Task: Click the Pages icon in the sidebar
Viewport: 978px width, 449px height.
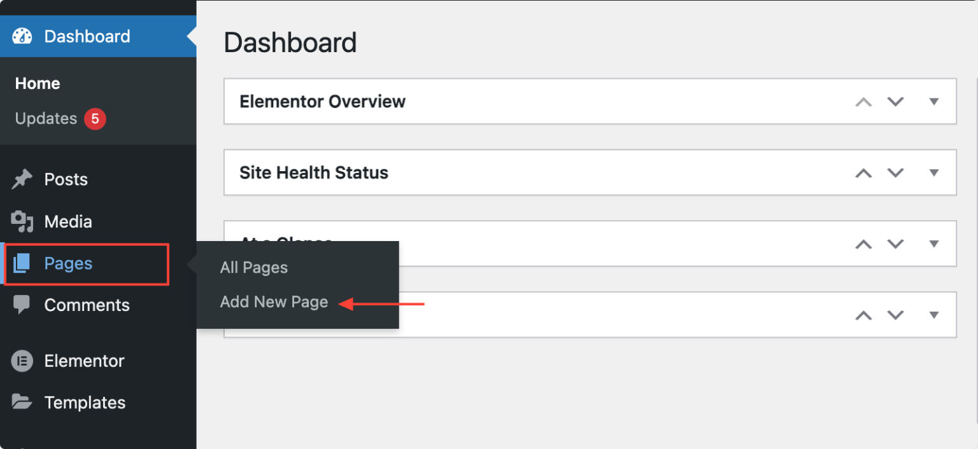Action: (21, 263)
